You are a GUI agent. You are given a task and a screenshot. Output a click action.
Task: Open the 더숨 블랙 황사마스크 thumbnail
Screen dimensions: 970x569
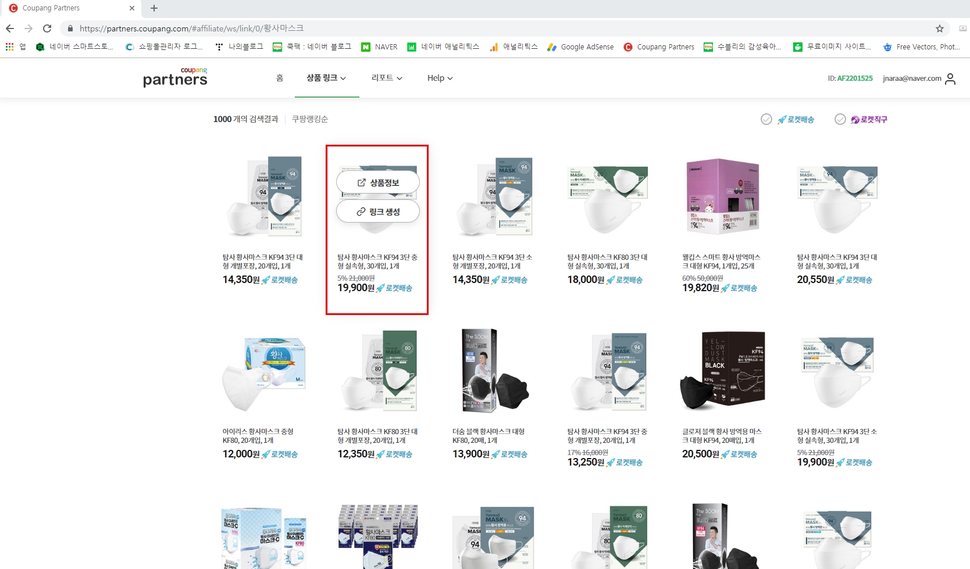494,371
